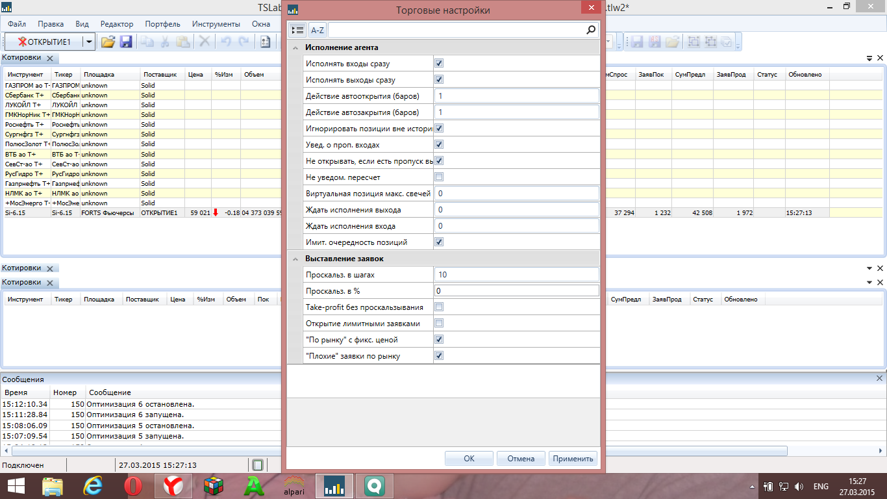Enable the 'Не уведом. пересчет' checkbox
This screenshot has height=499, width=887.
(439, 177)
